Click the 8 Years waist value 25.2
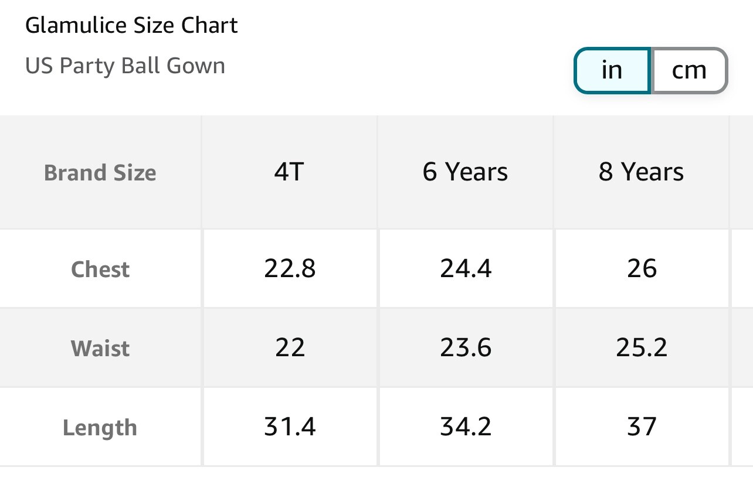Image resolution: width=753 pixels, height=481 pixels. click(x=642, y=348)
